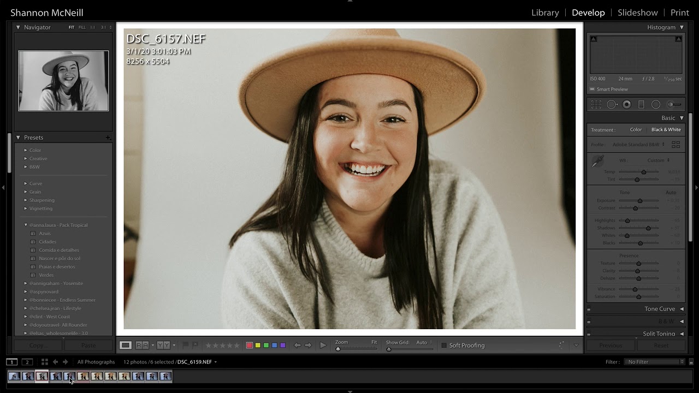Go forward in filmstrip navigation history

coord(65,362)
